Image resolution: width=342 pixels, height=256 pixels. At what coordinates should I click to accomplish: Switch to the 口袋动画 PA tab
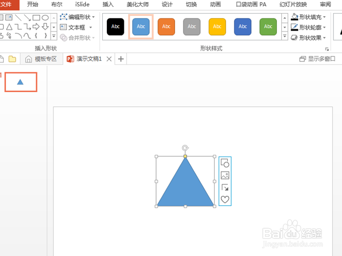[251, 5]
